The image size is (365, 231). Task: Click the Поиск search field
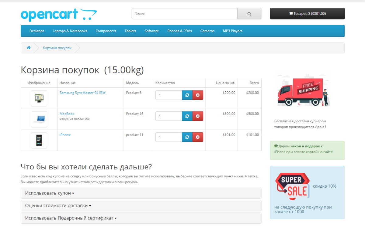pos(185,14)
